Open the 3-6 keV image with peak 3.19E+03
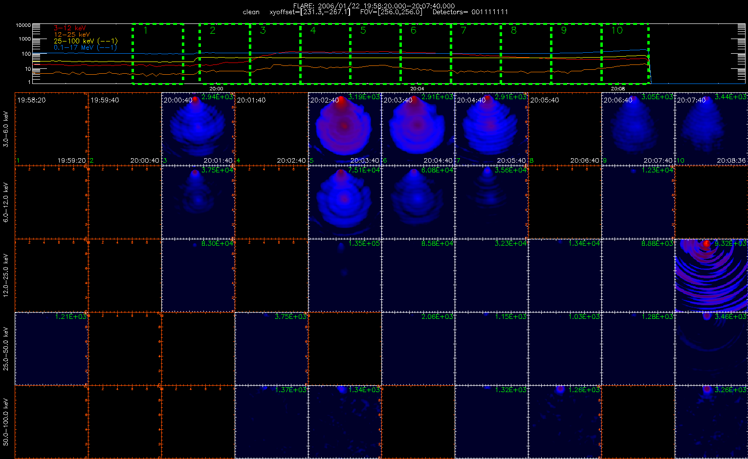This screenshot has width=748, height=459. [x=345, y=129]
